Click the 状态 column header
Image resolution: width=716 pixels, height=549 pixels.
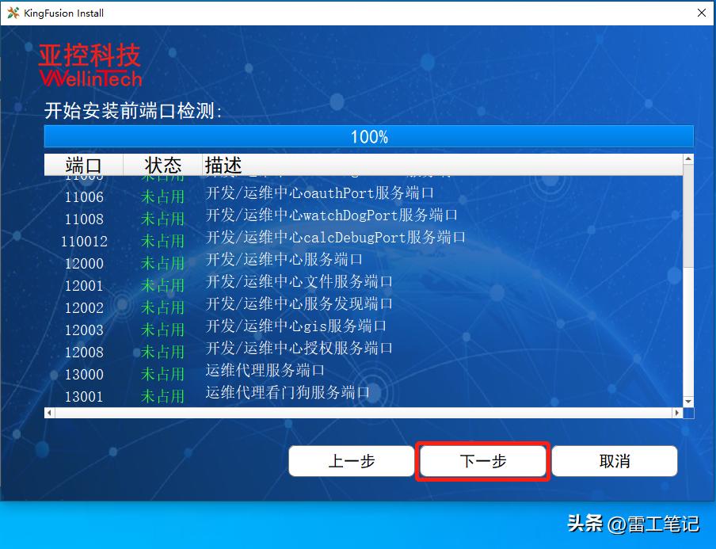coord(163,165)
